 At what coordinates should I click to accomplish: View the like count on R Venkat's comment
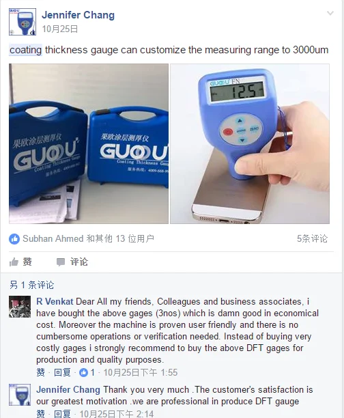coord(87,372)
